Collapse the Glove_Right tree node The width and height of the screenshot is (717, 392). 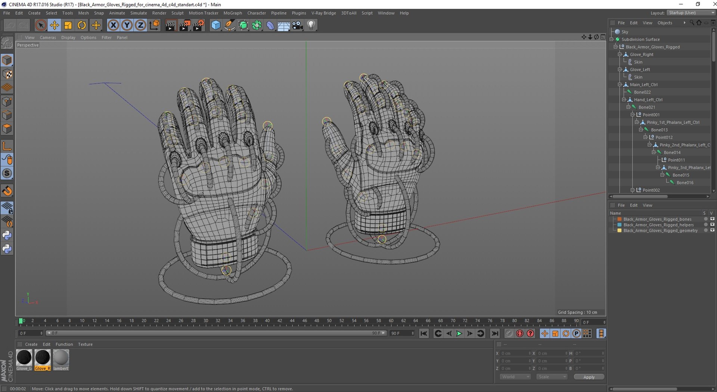pos(620,54)
